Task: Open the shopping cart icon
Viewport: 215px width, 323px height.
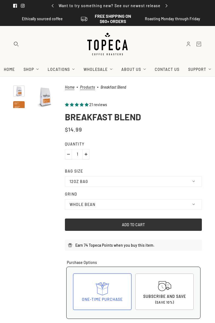Action: point(199,44)
